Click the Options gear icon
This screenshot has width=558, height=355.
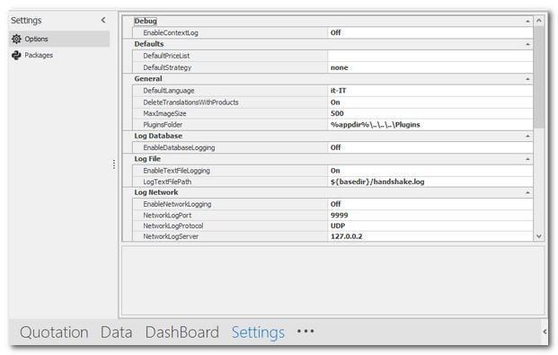(16, 39)
